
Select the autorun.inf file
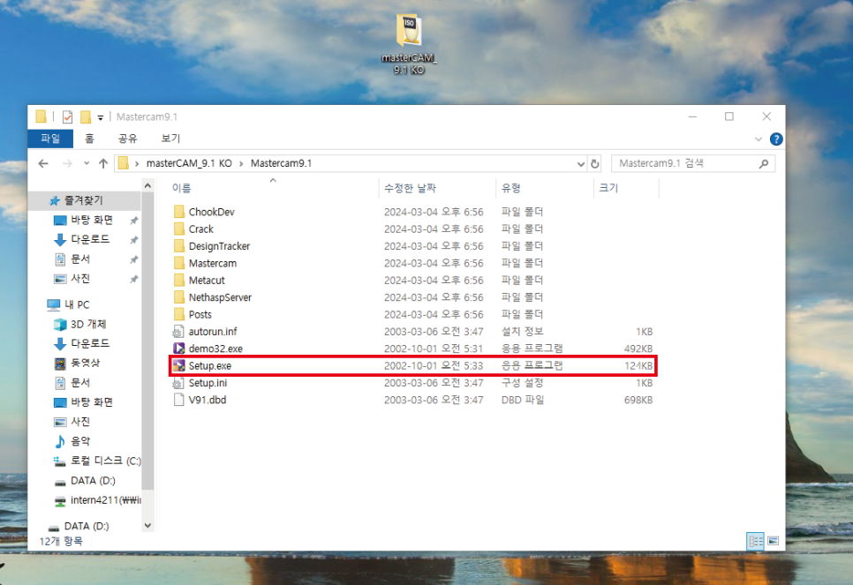pyautogui.click(x=213, y=332)
